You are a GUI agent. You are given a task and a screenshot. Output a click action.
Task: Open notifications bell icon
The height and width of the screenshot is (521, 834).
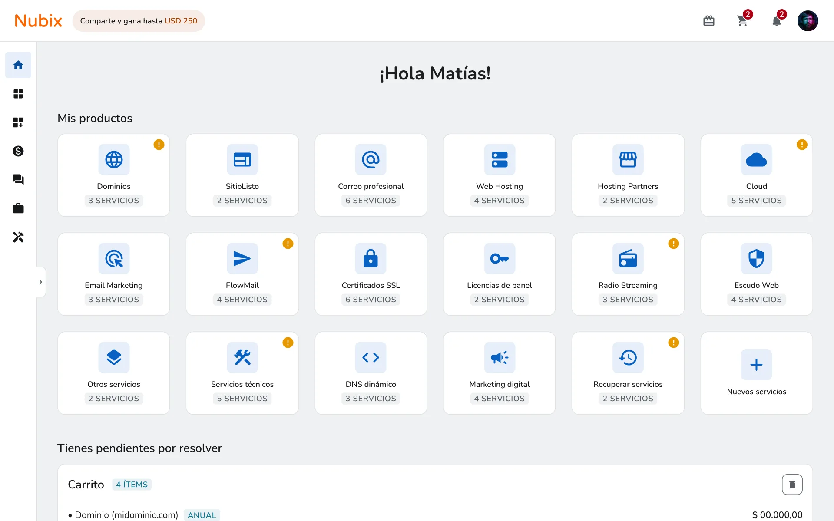click(777, 21)
